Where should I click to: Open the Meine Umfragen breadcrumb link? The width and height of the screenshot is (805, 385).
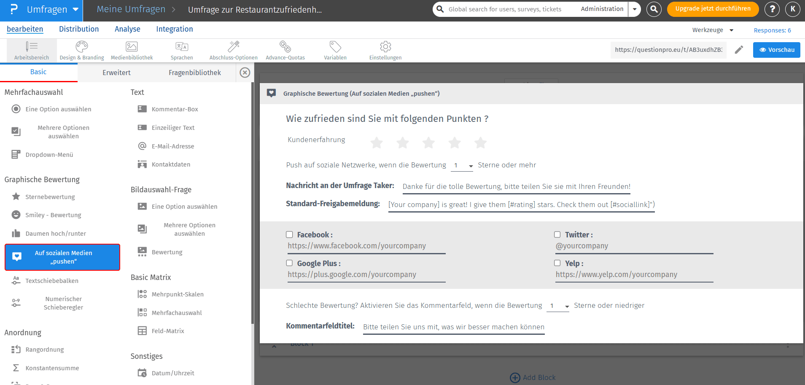131,9
